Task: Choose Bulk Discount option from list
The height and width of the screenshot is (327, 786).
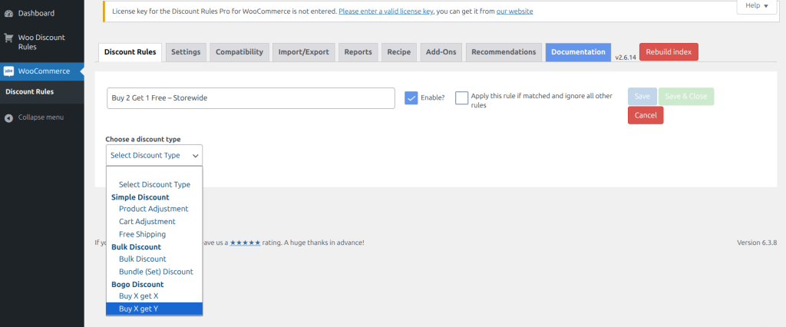Action: [142, 259]
